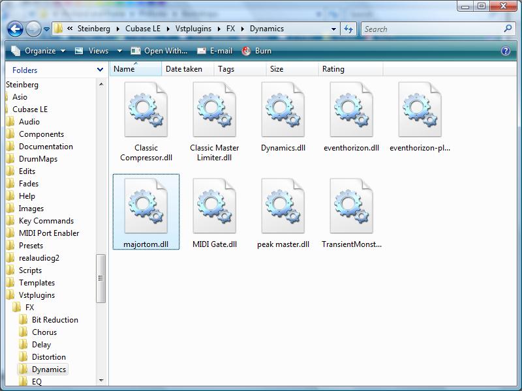Select the eventhorizon.dll file icon
This screenshot has height=391, width=522.
pos(352,109)
